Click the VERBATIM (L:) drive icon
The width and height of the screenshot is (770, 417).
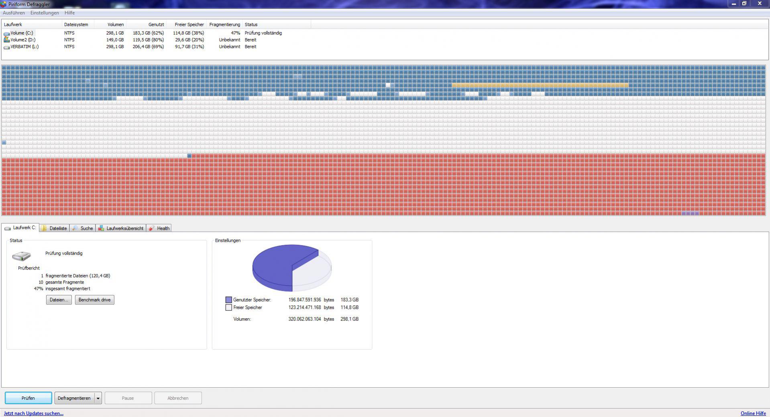pyautogui.click(x=6, y=47)
